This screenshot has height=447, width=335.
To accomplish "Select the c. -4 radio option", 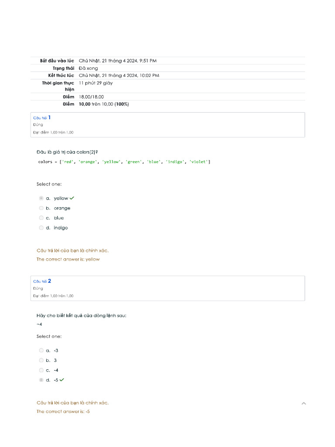I will [41, 370].
